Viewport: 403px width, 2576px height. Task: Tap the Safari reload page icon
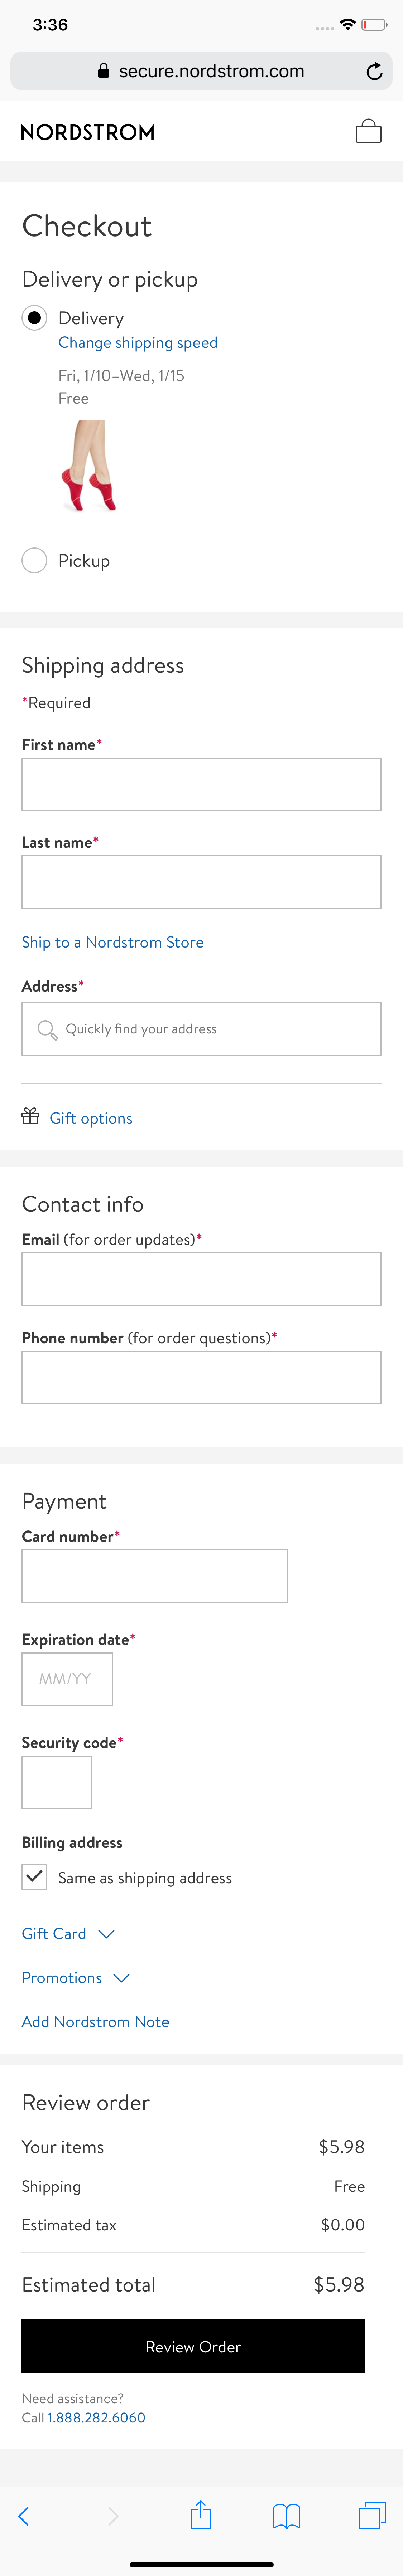374,71
